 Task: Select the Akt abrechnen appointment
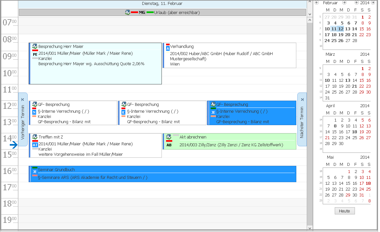229,141
